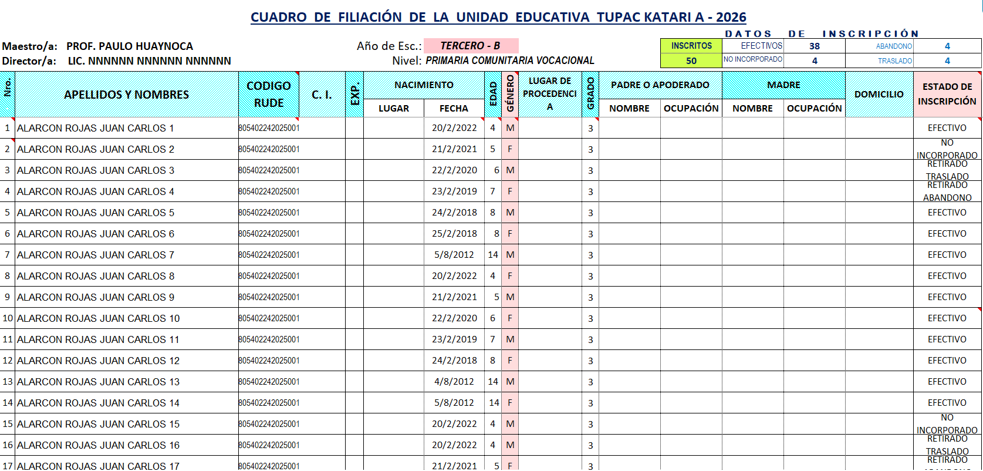Click the 'NO INCORPORADO' summary label
The image size is (983, 471).
[753, 59]
